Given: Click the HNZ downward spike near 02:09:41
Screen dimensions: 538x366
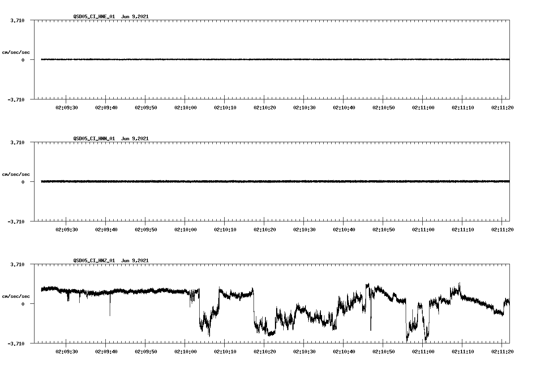Looking at the screenshot, I should pyautogui.click(x=110, y=305).
